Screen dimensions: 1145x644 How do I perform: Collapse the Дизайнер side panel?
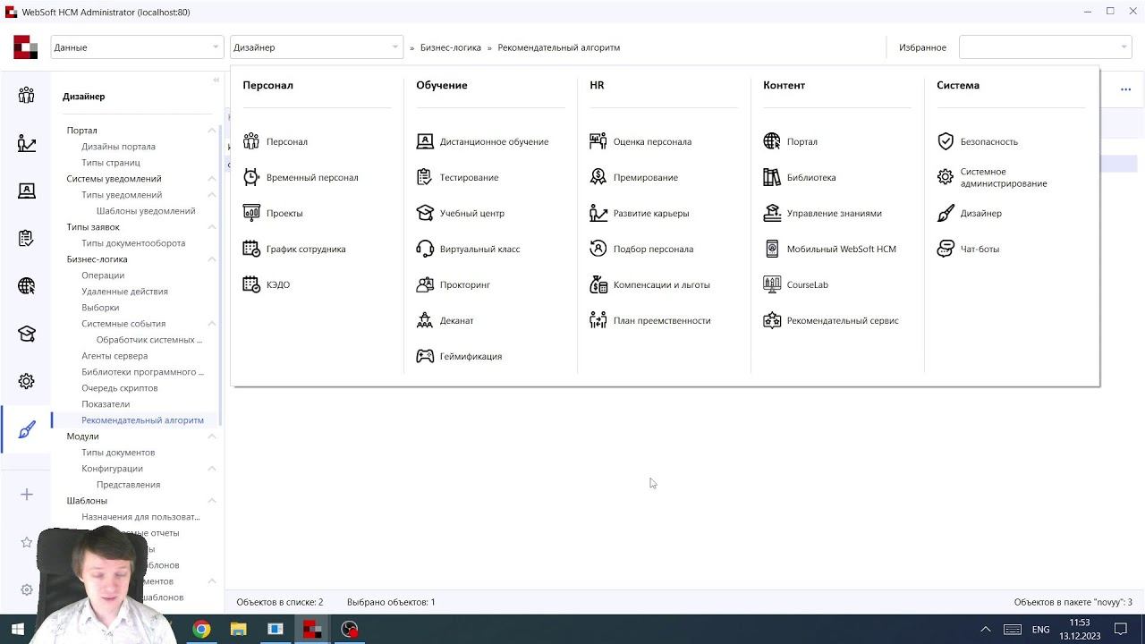(216, 80)
